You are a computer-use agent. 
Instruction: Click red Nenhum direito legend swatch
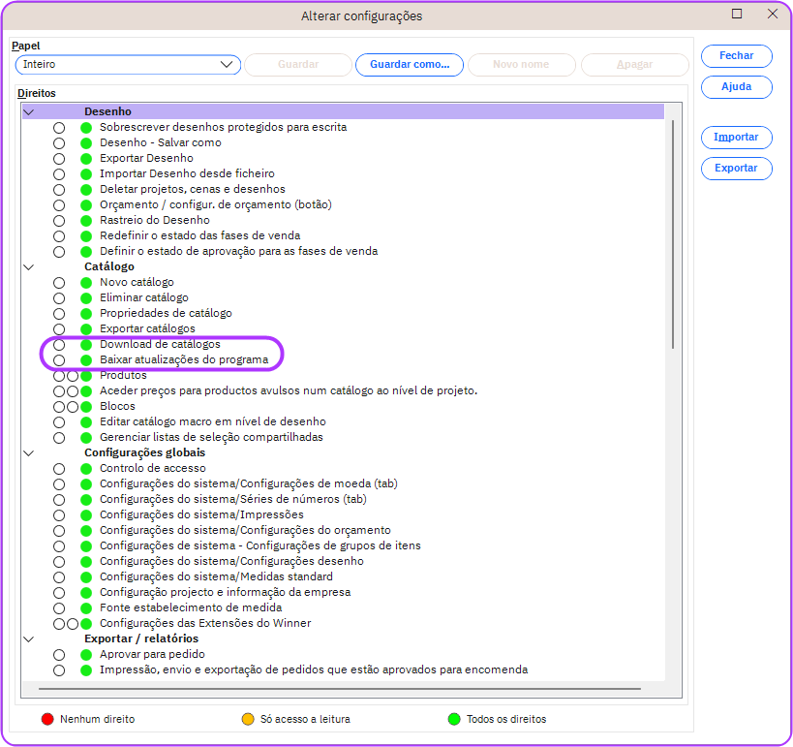(46, 719)
